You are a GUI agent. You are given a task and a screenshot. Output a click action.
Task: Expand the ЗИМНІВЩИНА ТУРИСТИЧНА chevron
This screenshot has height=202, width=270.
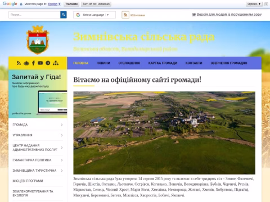click(62, 171)
